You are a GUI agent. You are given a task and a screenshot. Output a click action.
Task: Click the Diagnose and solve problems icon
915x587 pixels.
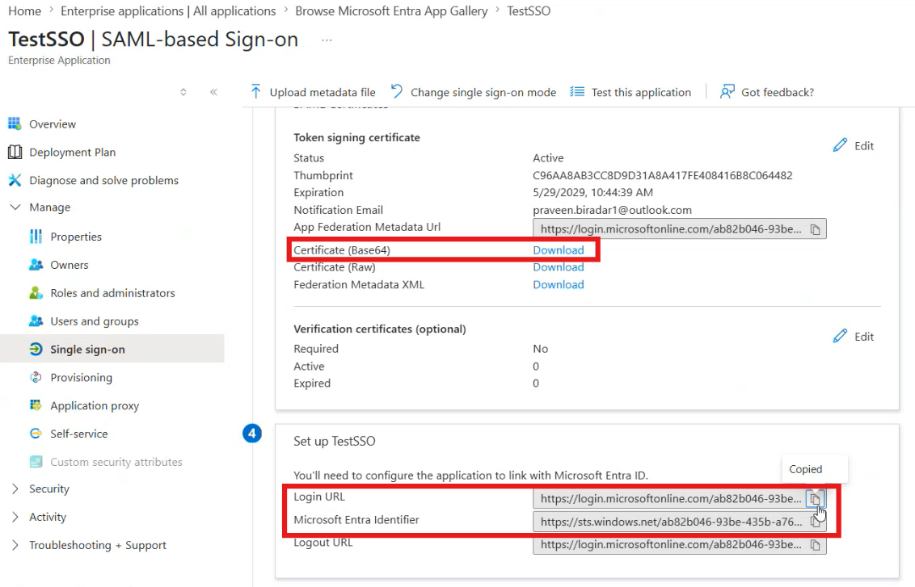[x=15, y=180]
